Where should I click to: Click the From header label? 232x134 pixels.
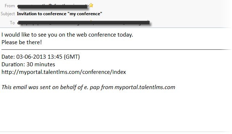click(10, 6)
